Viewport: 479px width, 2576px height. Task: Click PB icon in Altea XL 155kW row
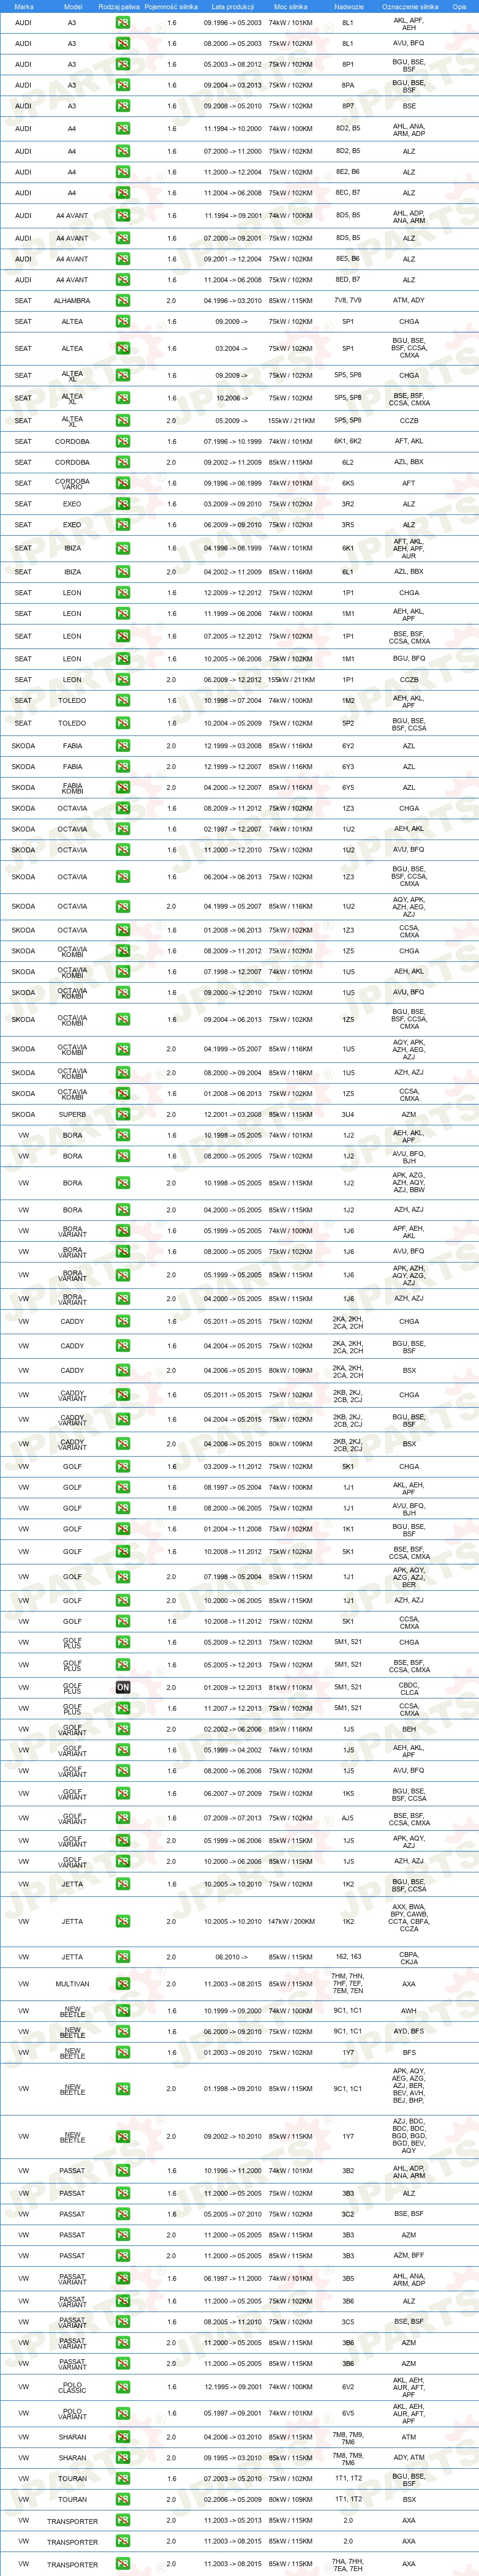click(123, 421)
